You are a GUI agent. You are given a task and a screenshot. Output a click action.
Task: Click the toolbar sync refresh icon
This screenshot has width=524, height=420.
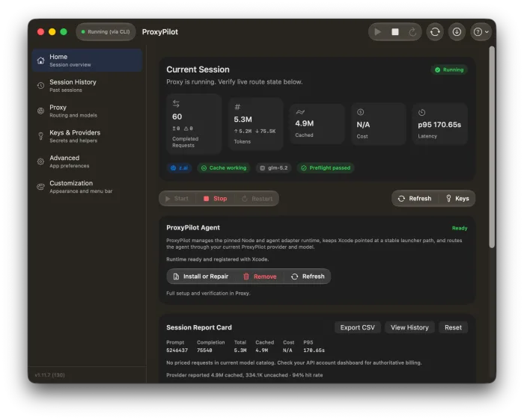(x=435, y=31)
